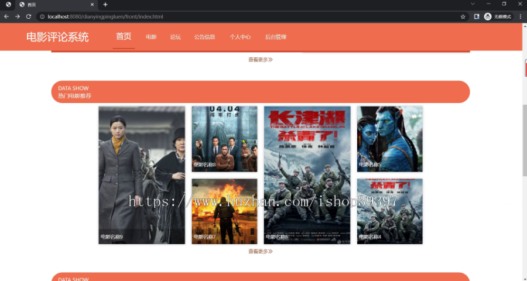Open the large 长津湖 movie poster
527x281 pixels.
[x=307, y=175]
